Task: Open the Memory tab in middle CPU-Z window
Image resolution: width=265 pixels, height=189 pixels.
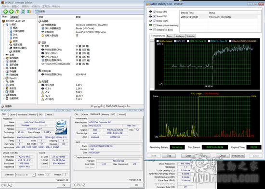Action: [106, 114]
